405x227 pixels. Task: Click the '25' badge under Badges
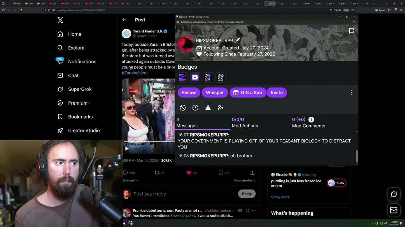[x=221, y=77]
